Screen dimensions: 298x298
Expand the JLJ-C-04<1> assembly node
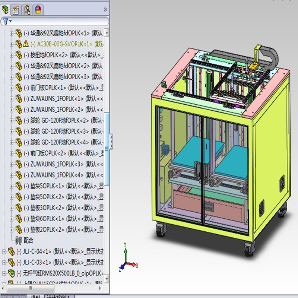tap(4, 252)
